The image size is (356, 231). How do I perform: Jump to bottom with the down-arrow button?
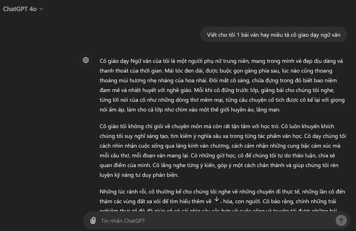coord(217,199)
